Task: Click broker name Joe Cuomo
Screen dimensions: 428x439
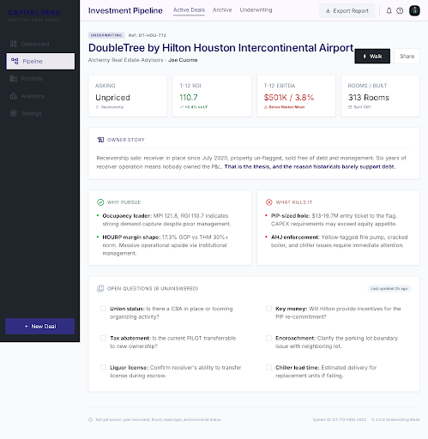Action: 183,60
